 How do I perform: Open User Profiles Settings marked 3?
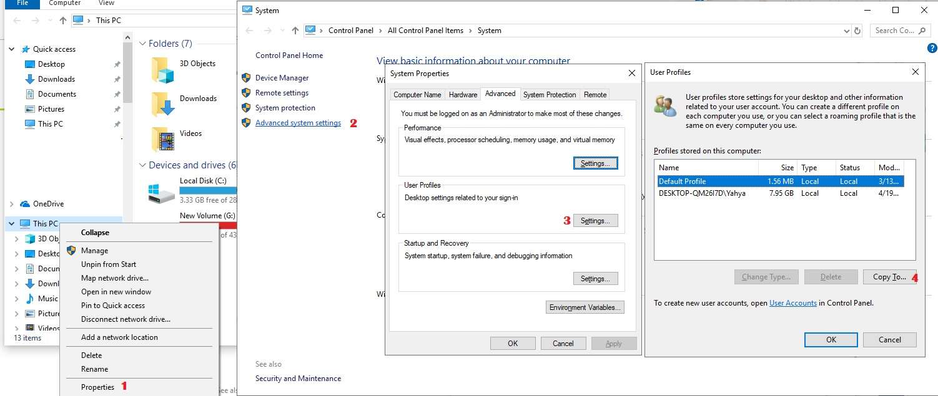point(595,220)
